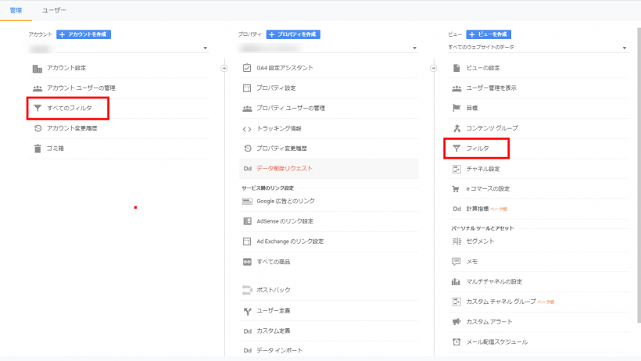
Task: Click the トラッキング情報 code brackets icon
Action: 247,128
